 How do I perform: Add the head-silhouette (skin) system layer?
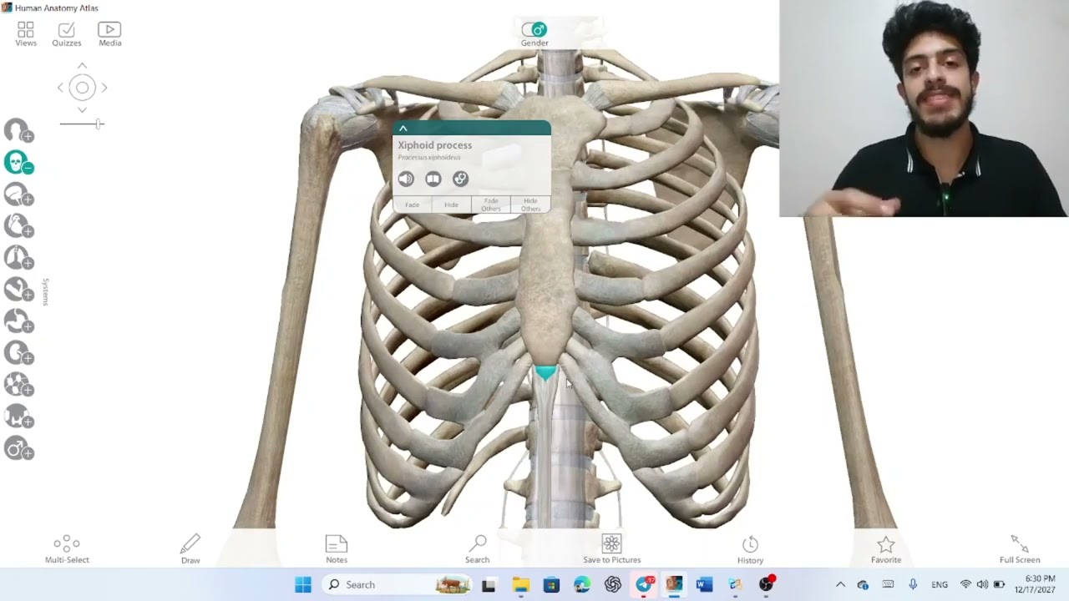(x=18, y=131)
